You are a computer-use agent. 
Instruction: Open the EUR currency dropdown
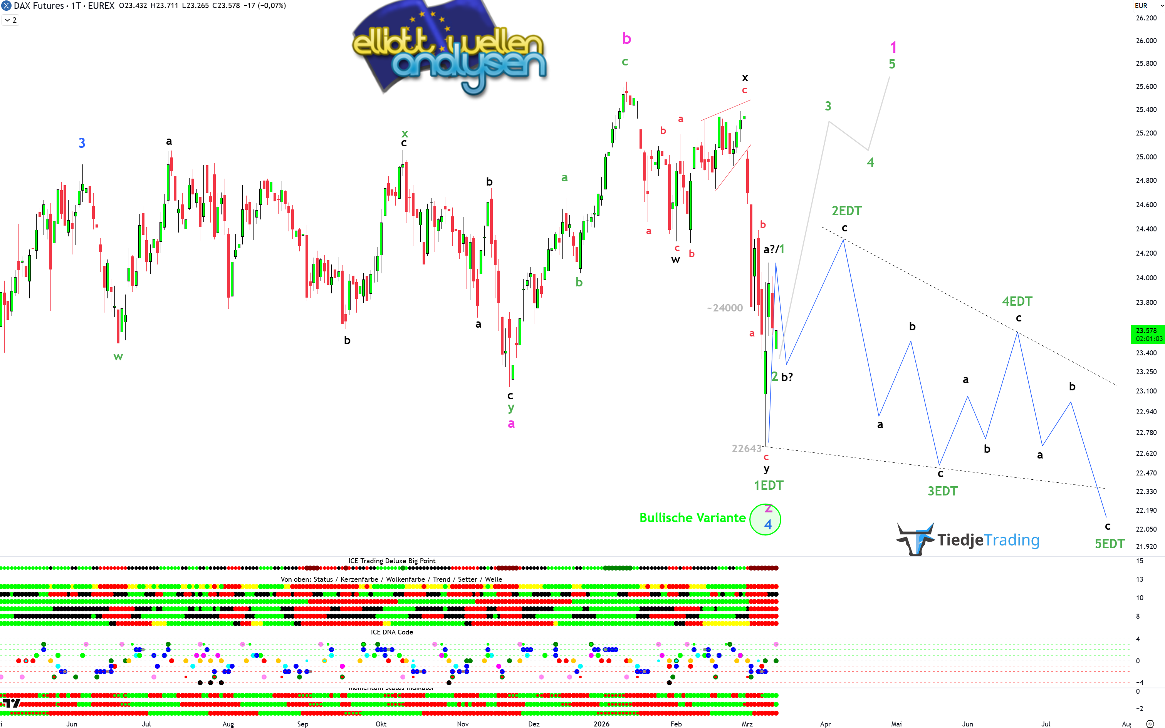click(1148, 6)
